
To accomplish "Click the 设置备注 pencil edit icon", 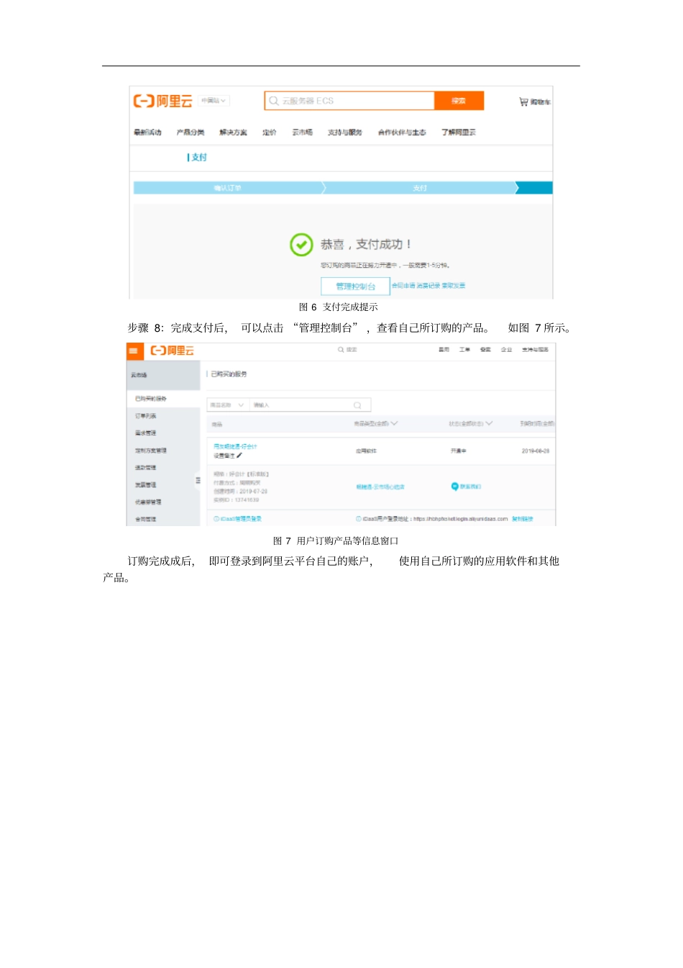I will 239,456.
